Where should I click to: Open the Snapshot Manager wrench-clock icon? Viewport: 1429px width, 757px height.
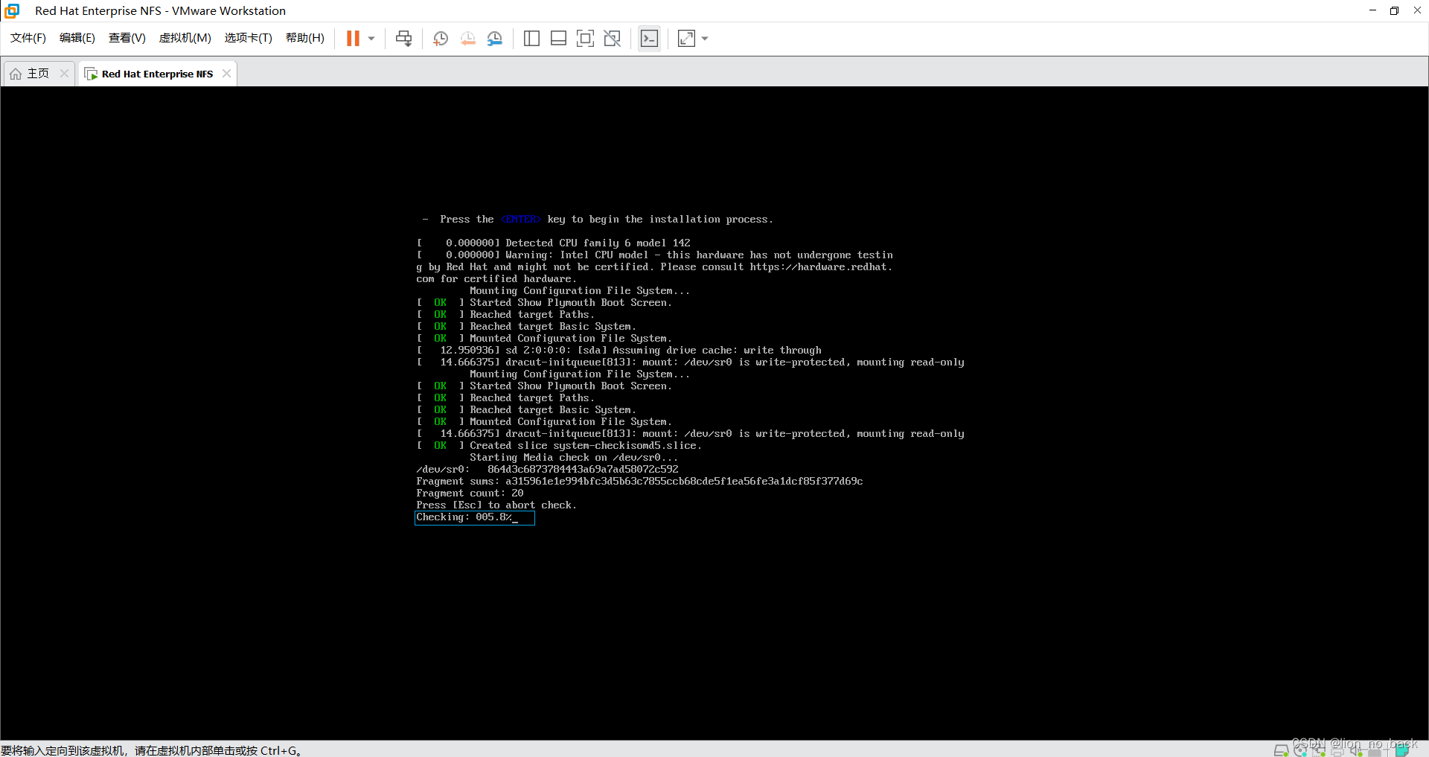click(495, 39)
